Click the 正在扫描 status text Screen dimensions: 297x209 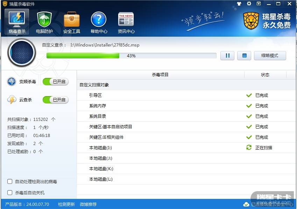click(264, 147)
